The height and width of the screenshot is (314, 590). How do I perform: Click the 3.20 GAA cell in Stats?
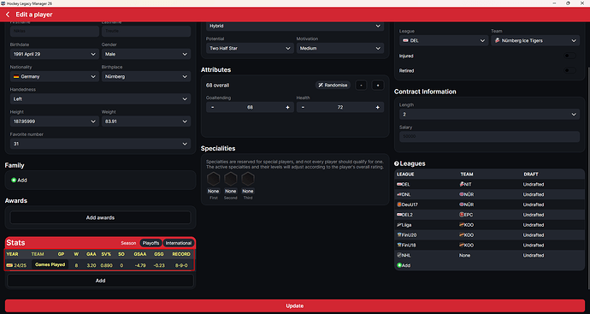tap(91, 265)
